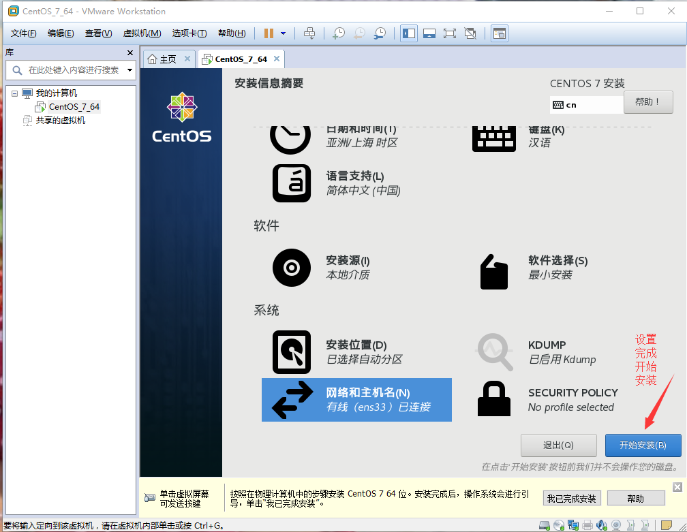Click the cn keyboard layout indicator
687x532 pixels.
[586, 105]
